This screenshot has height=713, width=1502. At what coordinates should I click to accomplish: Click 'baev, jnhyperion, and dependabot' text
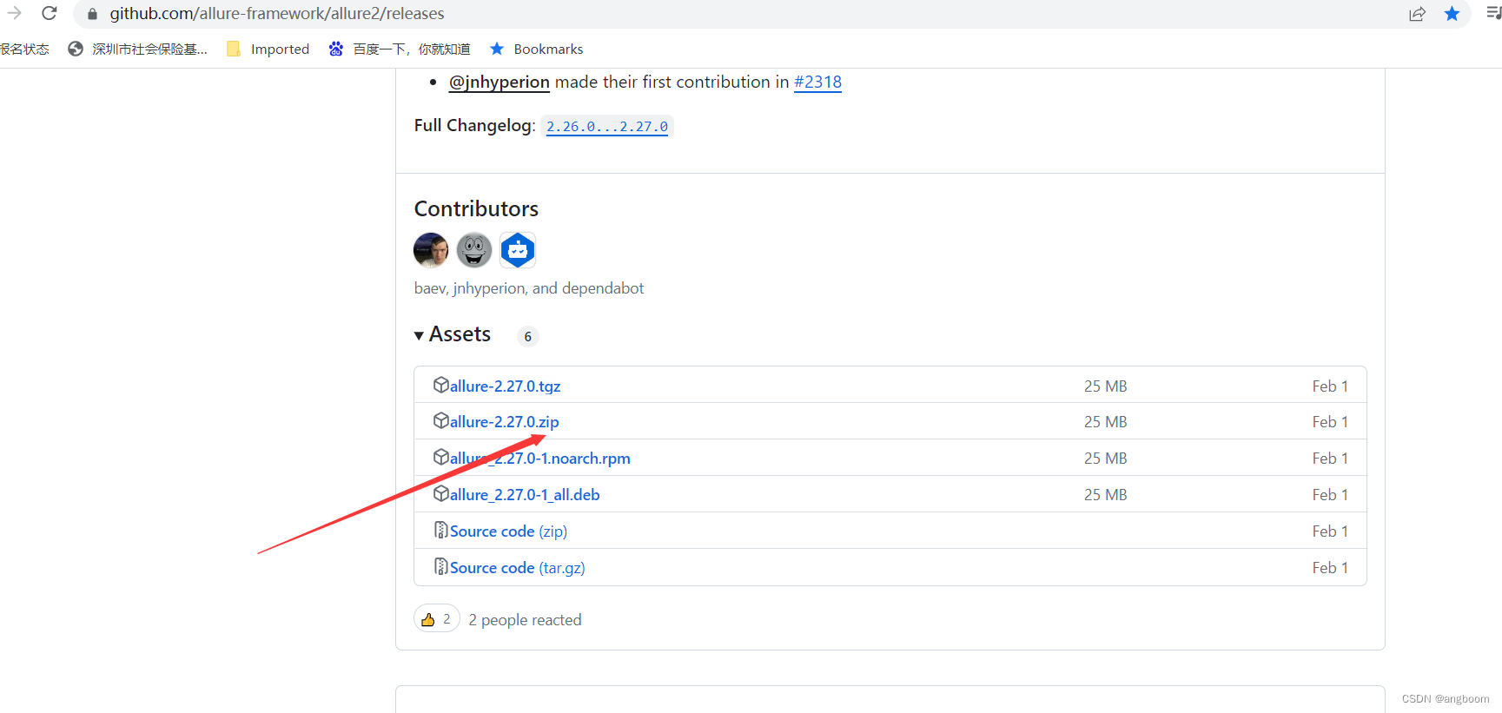[529, 287]
